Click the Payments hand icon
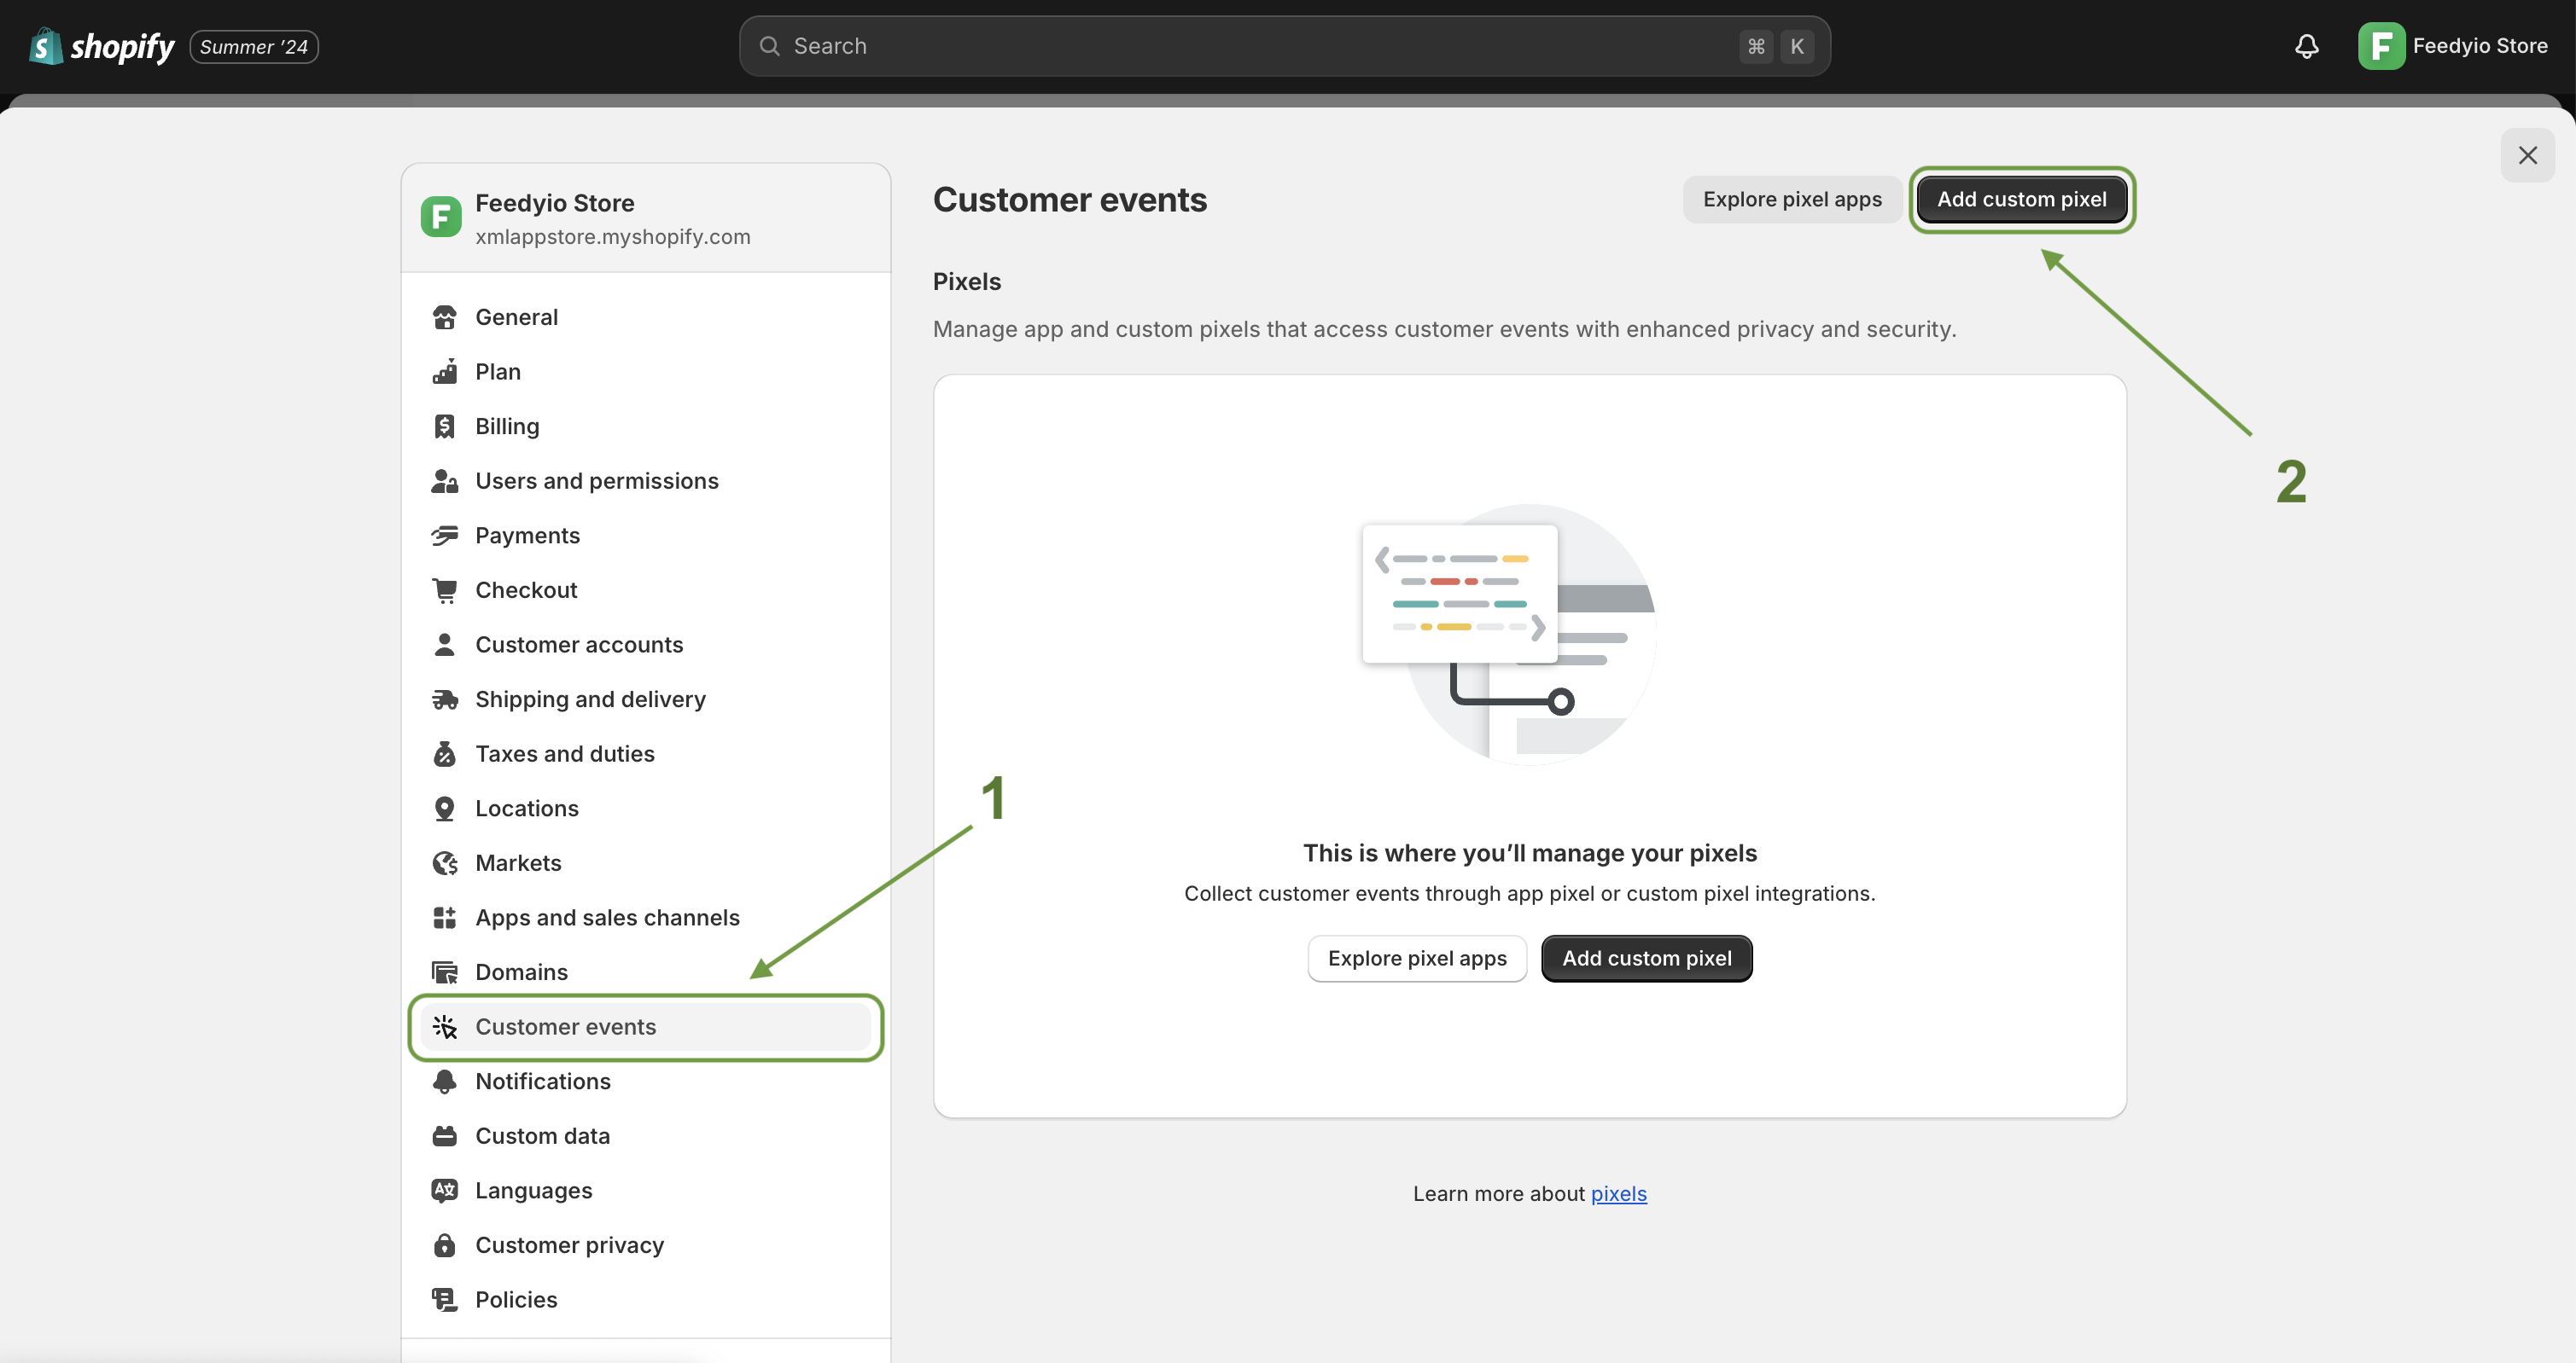The height and width of the screenshot is (1363, 2576). [x=445, y=536]
